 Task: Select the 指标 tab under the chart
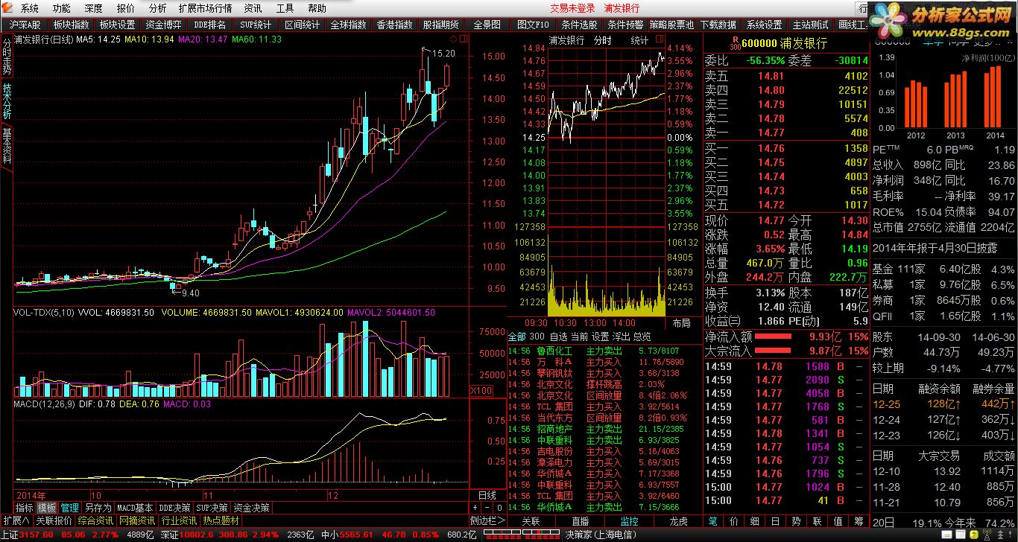pyautogui.click(x=25, y=508)
